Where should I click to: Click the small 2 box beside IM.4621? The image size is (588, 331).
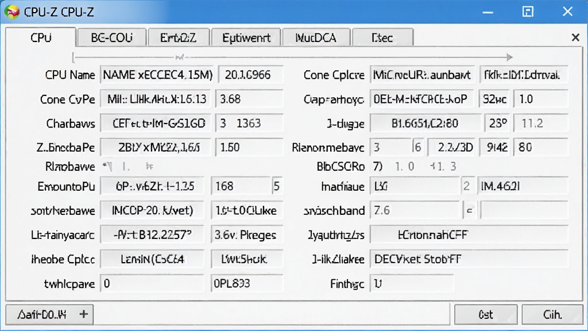coord(467,187)
